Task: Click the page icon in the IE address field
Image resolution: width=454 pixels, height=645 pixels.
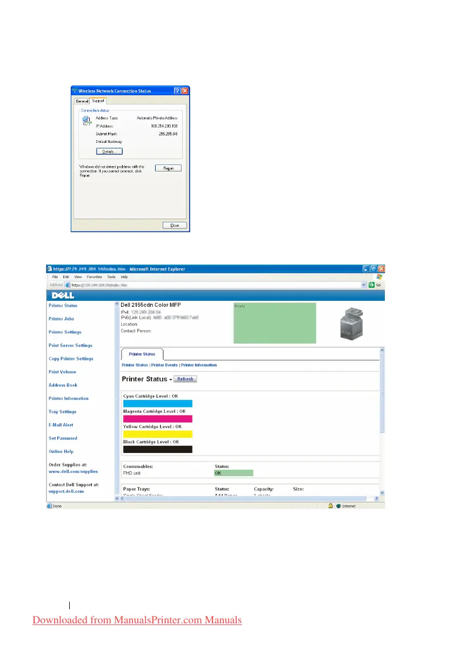Action: click(x=68, y=285)
